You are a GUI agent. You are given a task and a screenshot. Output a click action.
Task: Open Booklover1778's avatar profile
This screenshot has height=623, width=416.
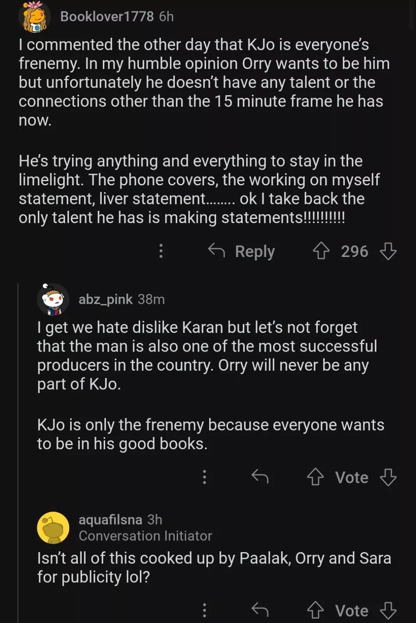(34, 16)
